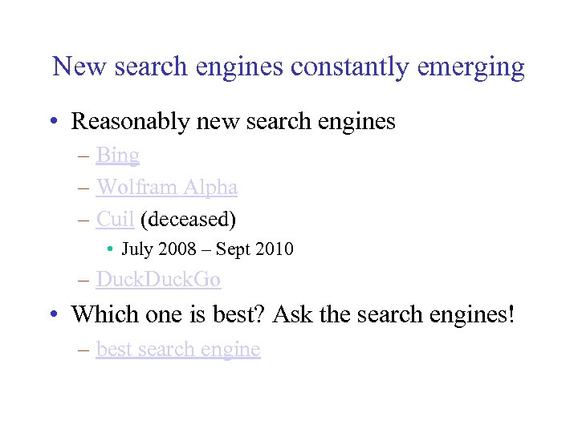Select the 'Which one is best?' question text

point(169,314)
